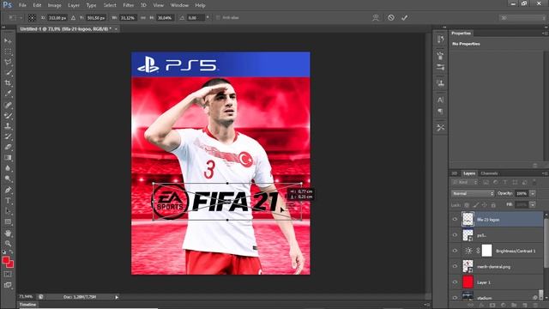Select the Lasso tool

pos(8,62)
